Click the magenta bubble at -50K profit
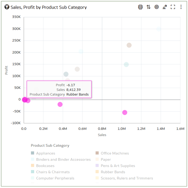This screenshot has width=188, height=188. tap(125, 112)
